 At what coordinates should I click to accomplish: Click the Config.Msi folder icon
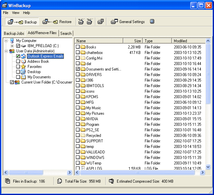coord(83,58)
